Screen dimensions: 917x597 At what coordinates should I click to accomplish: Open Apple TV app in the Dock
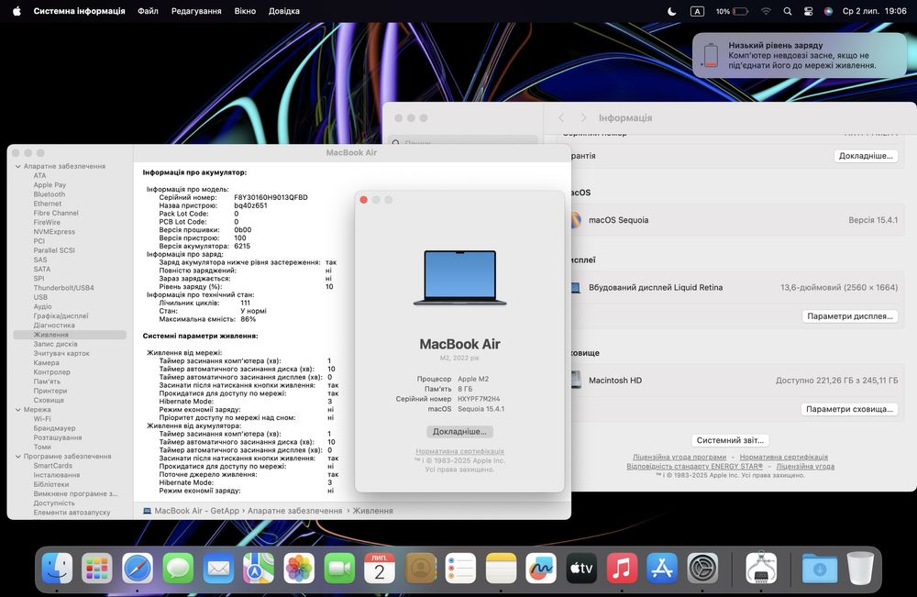point(581,568)
